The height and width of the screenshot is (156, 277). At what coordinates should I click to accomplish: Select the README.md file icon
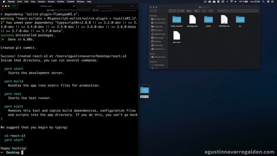click(224, 19)
